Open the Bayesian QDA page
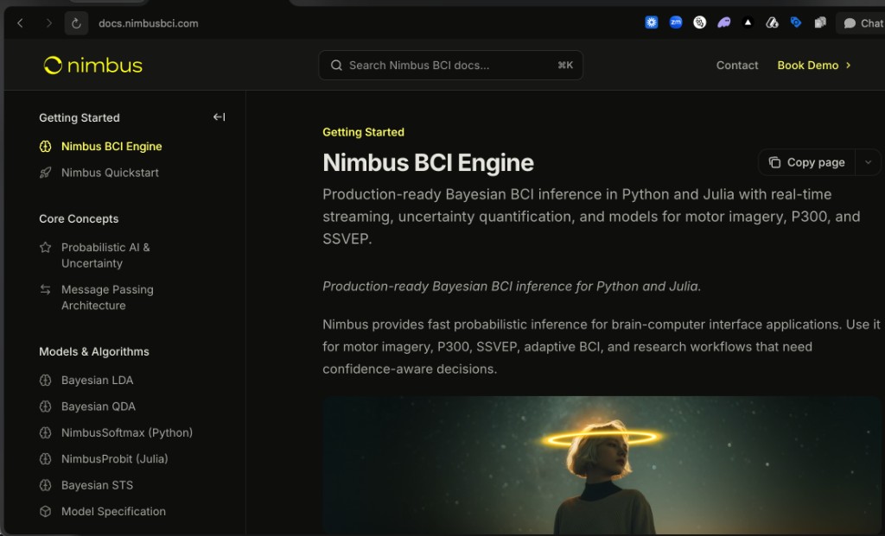The height and width of the screenshot is (536, 885). pos(99,407)
